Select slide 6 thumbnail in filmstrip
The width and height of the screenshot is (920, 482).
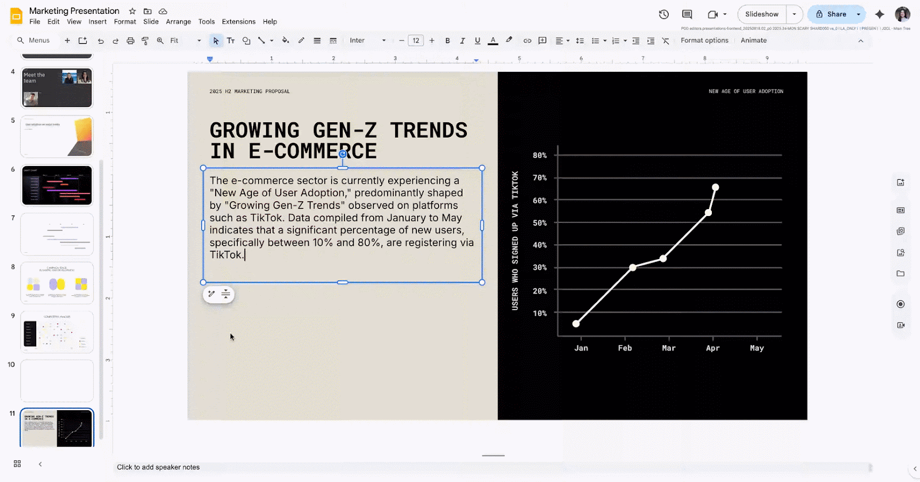(57, 185)
